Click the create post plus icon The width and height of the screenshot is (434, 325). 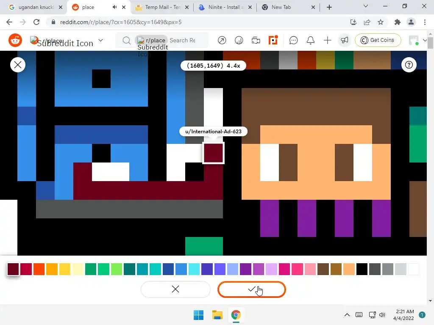coord(328,40)
